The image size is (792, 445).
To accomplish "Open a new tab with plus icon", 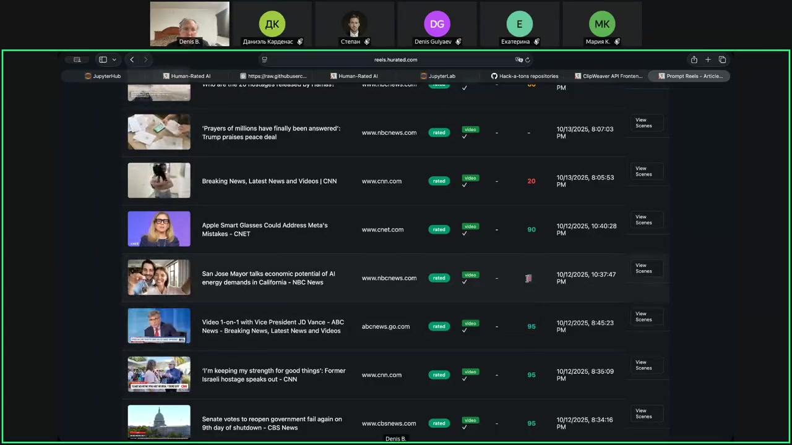I will 708,60.
